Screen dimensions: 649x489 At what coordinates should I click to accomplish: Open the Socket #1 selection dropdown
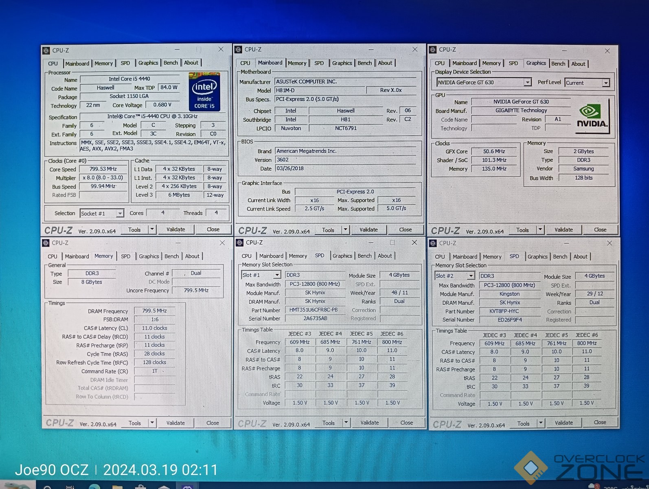(120, 214)
